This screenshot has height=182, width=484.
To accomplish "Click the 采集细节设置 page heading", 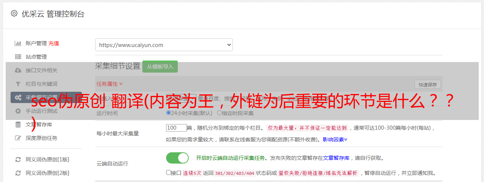I will tap(118, 66).
